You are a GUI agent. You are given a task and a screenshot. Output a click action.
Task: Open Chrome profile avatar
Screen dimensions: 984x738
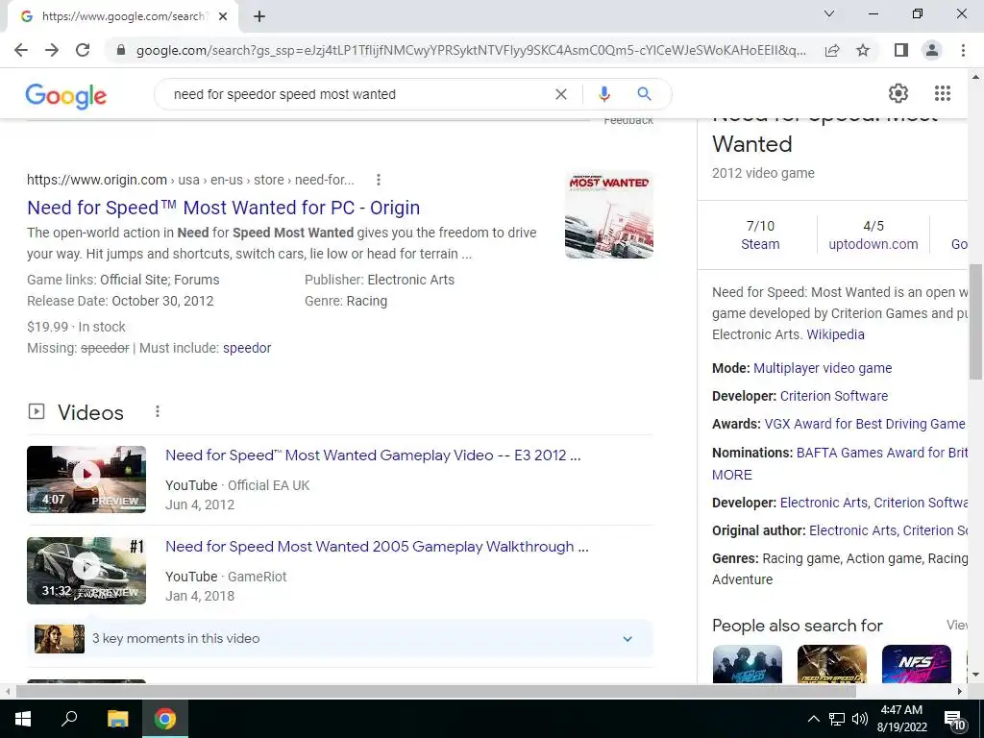[x=932, y=50]
